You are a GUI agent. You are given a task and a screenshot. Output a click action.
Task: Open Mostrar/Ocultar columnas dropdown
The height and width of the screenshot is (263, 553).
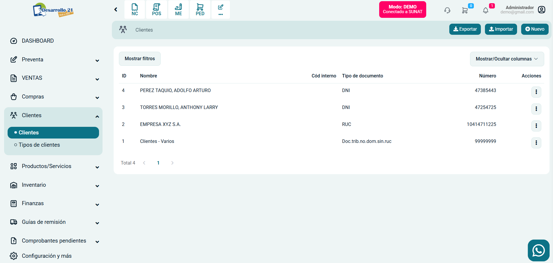[507, 59]
